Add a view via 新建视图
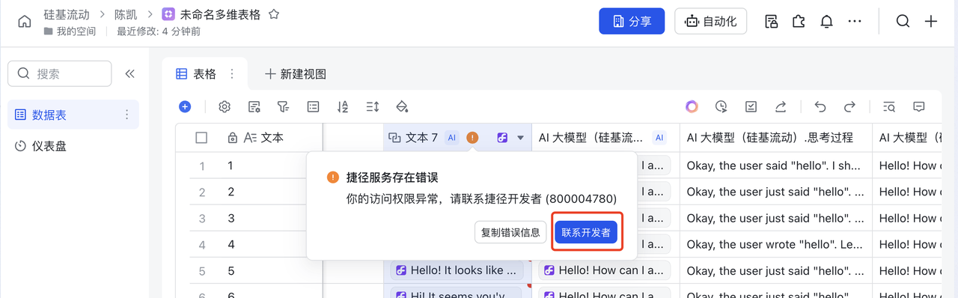Image resolution: width=958 pixels, height=298 pixels. coord(296,74)
